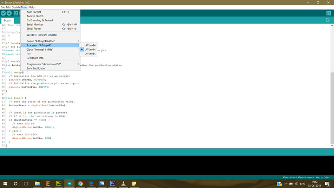Image resolution: width=334 pixels, height=188 pixels.
Task: Click the Arduino icon on the taskbar
Action: point(70,183)
